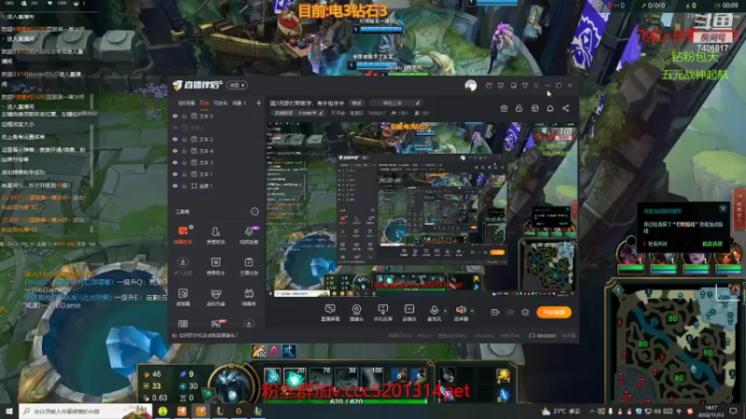The image size is (746, 419).
Task: Add a 多媒体 media source
Action: (x=409, y=313)
